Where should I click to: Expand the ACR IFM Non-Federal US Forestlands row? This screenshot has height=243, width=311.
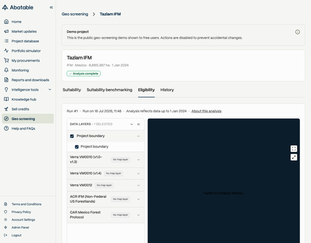pyautogui.click(x=139, y=199)
